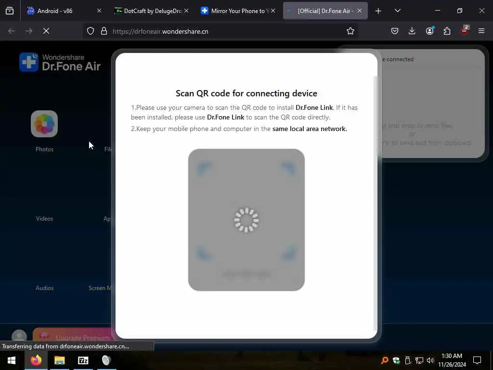Open tracking protection shield info
The width and height of the screenshot is (493, 370).
point(91,31)
